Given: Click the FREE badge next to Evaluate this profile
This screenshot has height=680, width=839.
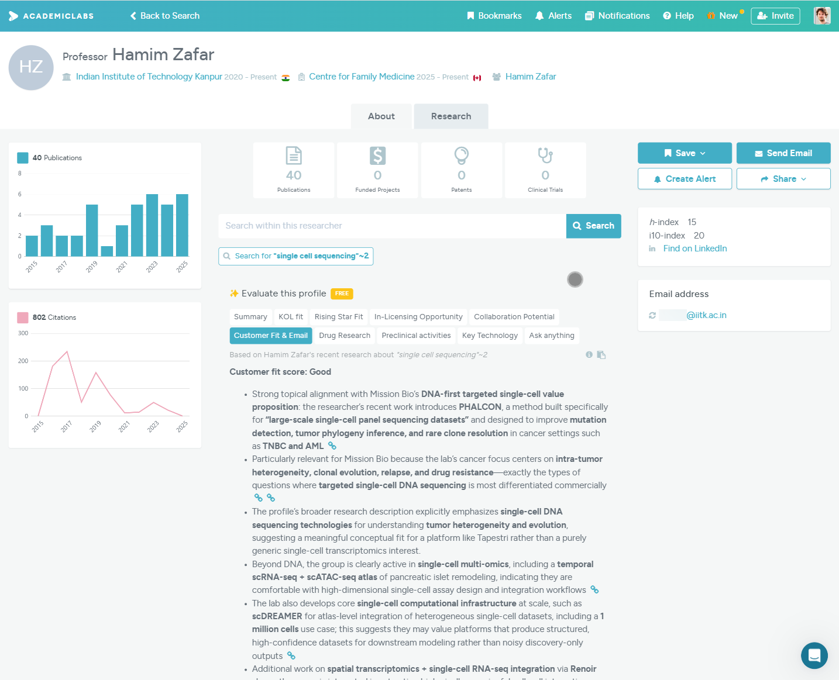Looking at the screenshot, I should (x=342, y=294).
